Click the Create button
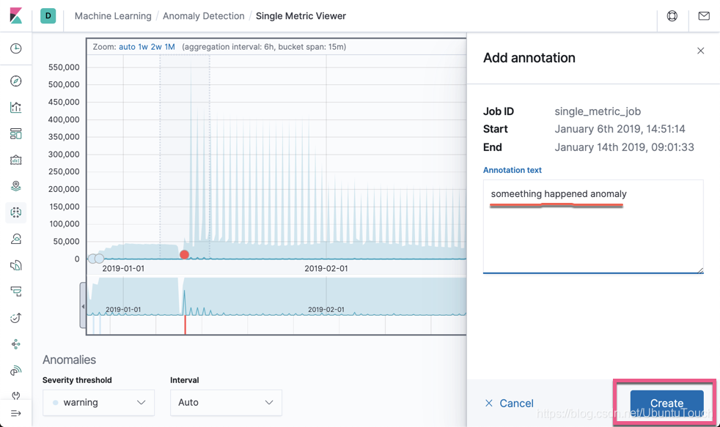The height and width of the screenshot is (427, 720). click(x=666, y=403)
